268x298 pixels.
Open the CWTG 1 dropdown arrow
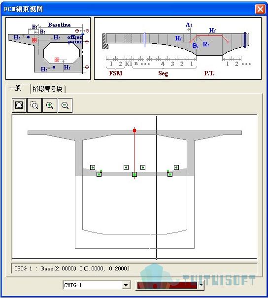point(126,285)
